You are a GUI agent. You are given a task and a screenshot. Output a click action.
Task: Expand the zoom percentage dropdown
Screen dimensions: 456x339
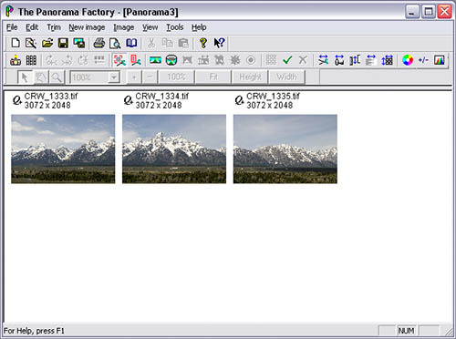pos(113,77)
